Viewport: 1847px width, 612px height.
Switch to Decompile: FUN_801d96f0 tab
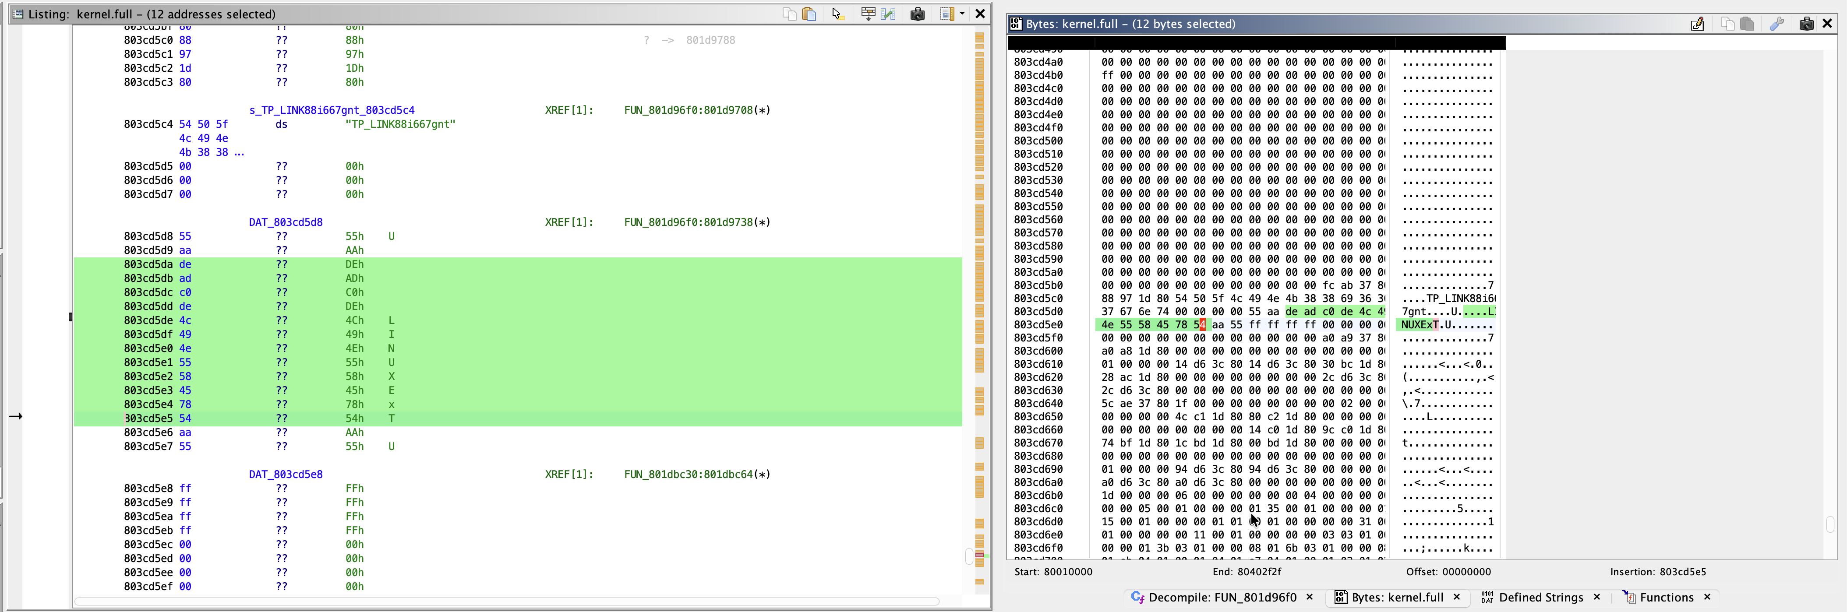click(x=1222, y=597)
